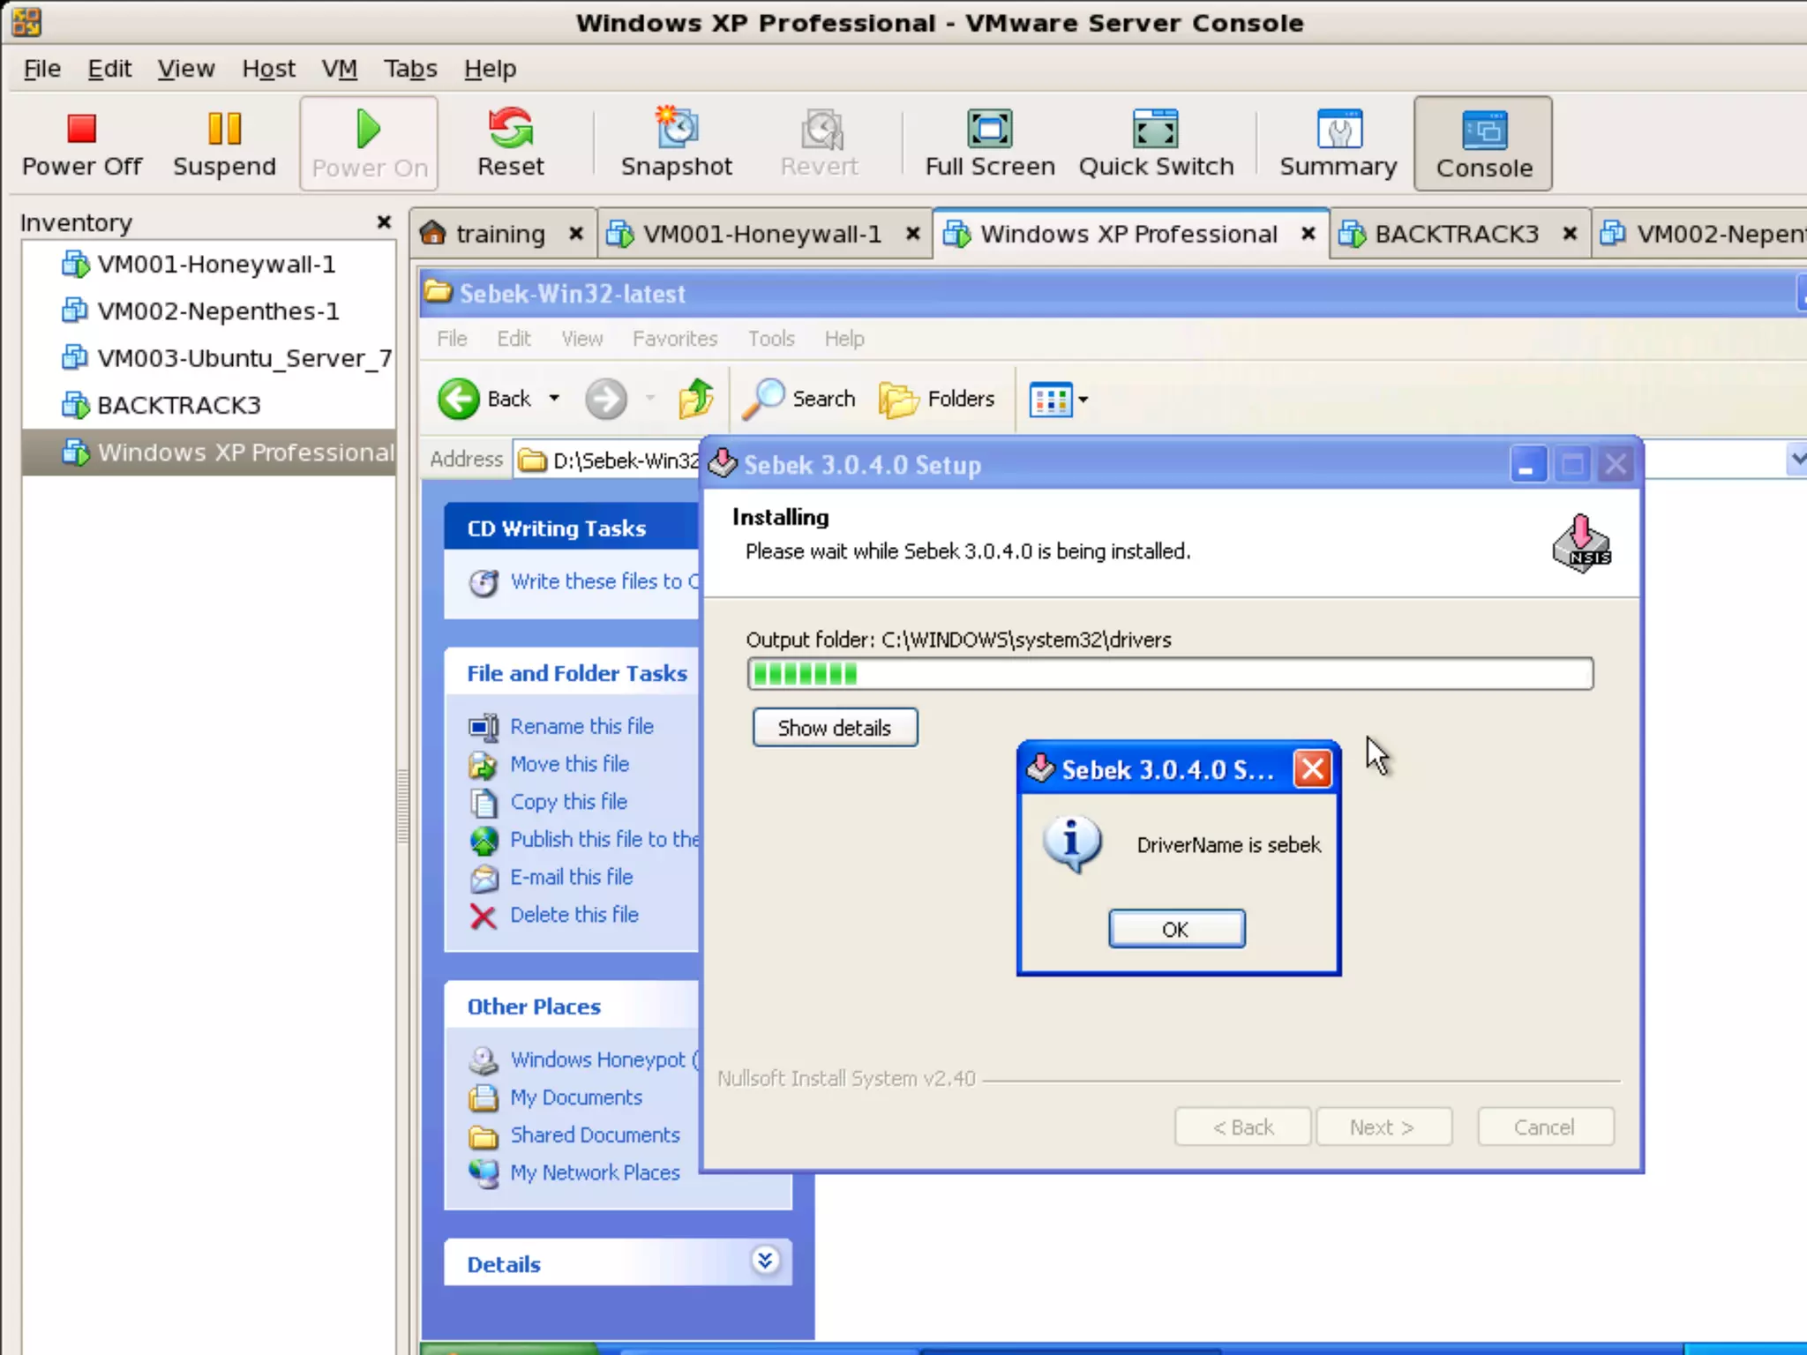Click the Up folder icon in Explorer
Image resolution: width=1807 pixels, height=1355 pixels.
[695, 399]
